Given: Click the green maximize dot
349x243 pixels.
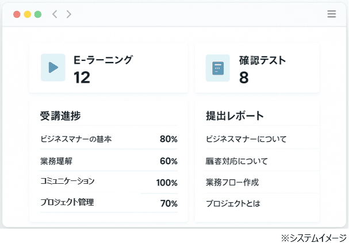Looking at the screenshot, I should coord(38,14).
